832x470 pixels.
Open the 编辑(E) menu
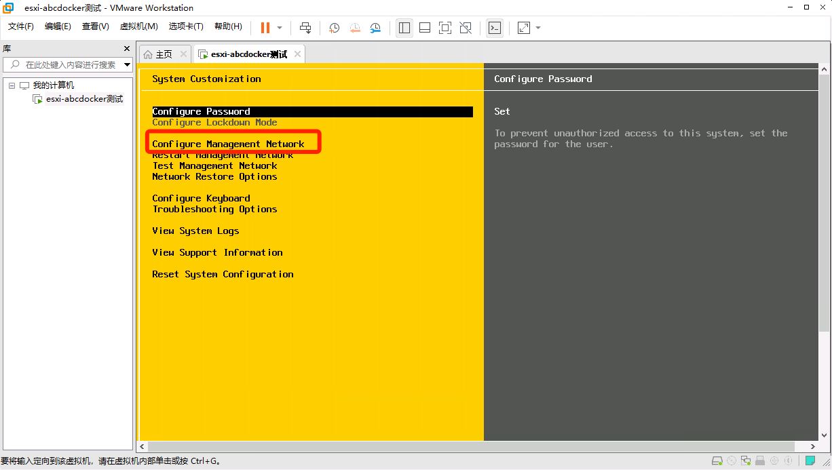coord(58,26)
